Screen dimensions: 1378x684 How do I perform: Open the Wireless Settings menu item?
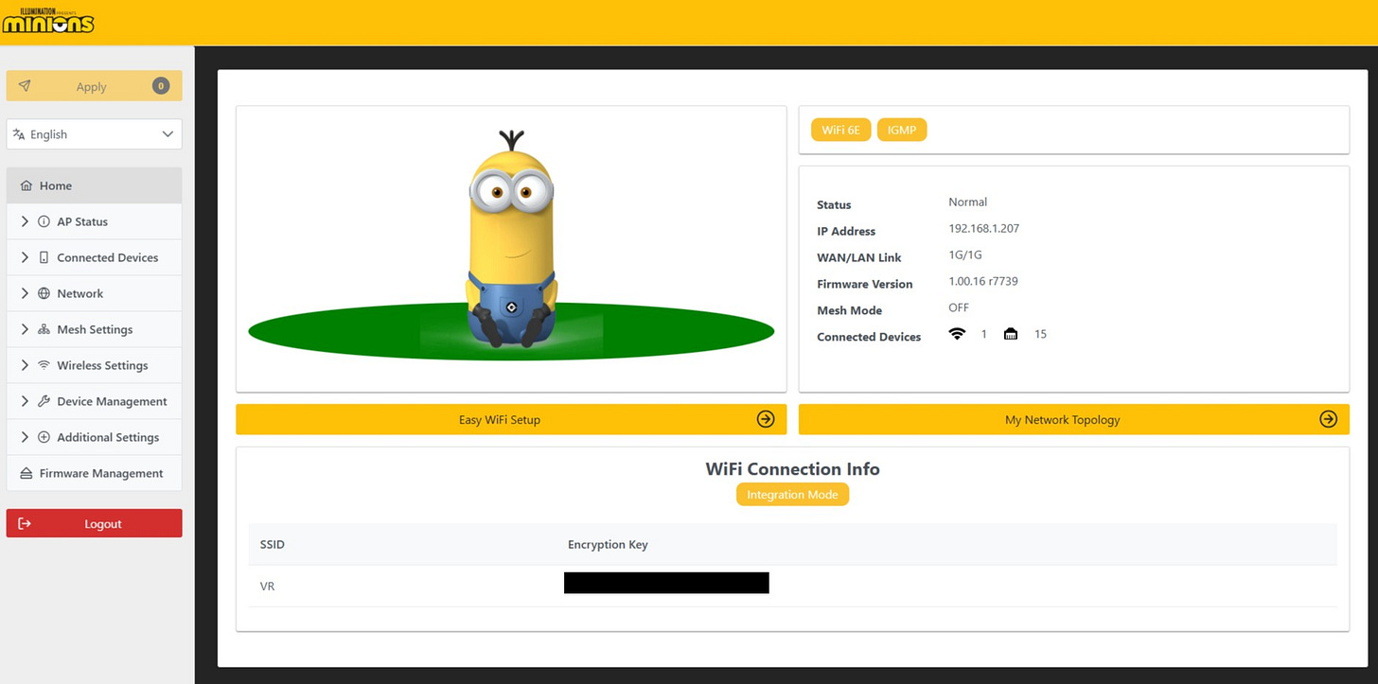tap(94, 365)
